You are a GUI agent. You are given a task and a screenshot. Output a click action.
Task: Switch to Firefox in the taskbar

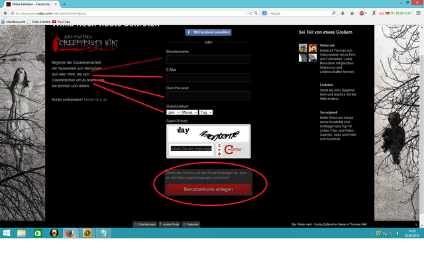(x=70, y=233)
